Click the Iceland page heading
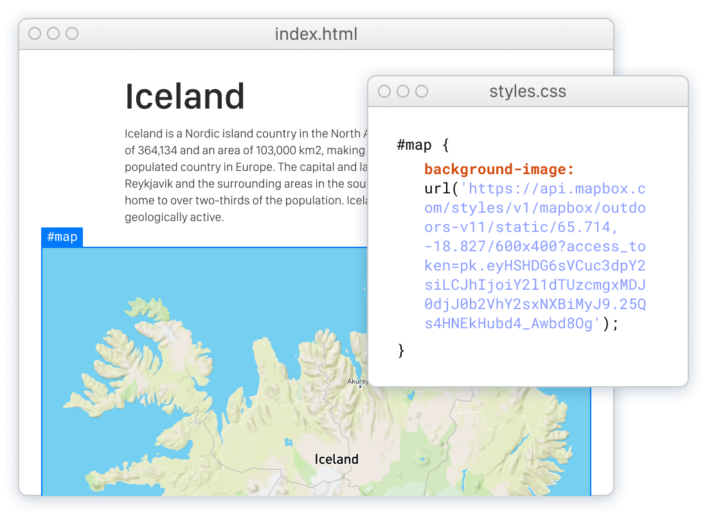Image resolution: width=707 pixels, height=514 pixels. click(184, 96)
